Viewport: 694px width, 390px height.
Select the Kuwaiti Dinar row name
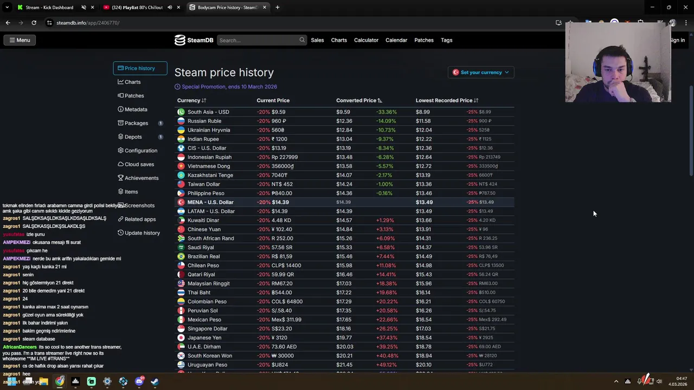pos(203,220)
